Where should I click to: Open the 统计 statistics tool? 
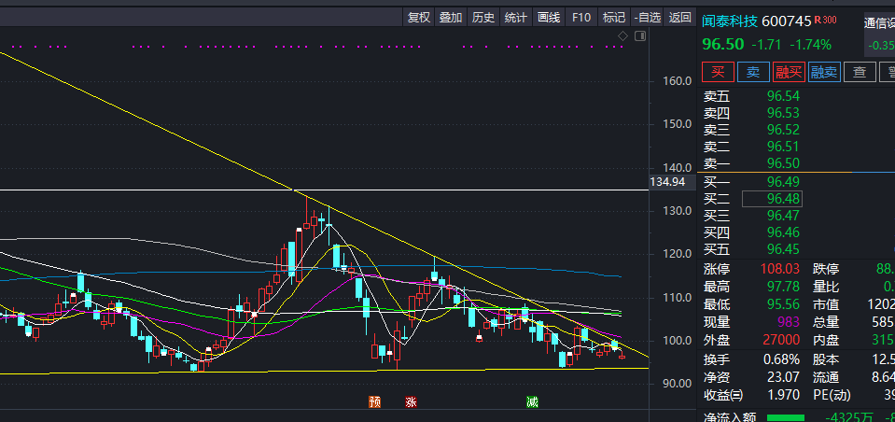[x=516, y=18]
